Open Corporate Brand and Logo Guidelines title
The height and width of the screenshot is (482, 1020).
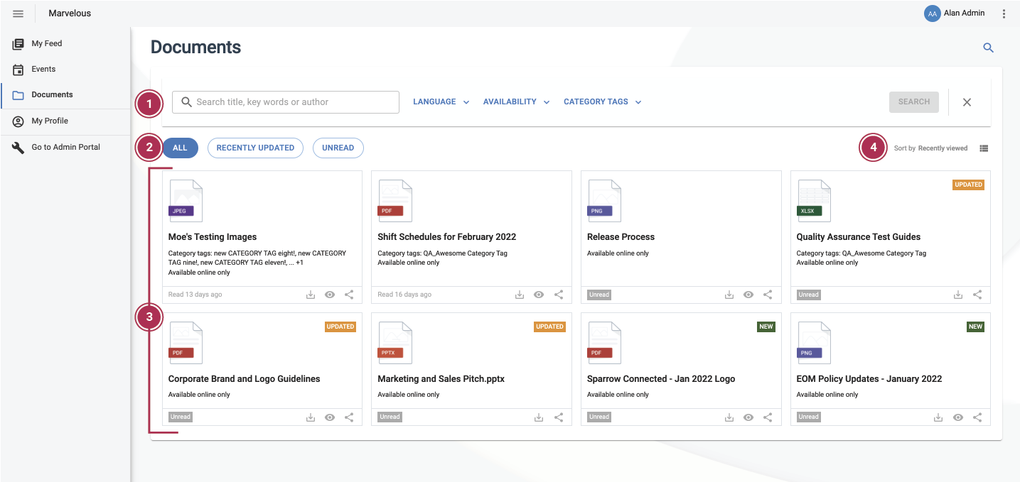tap(245, 379)
